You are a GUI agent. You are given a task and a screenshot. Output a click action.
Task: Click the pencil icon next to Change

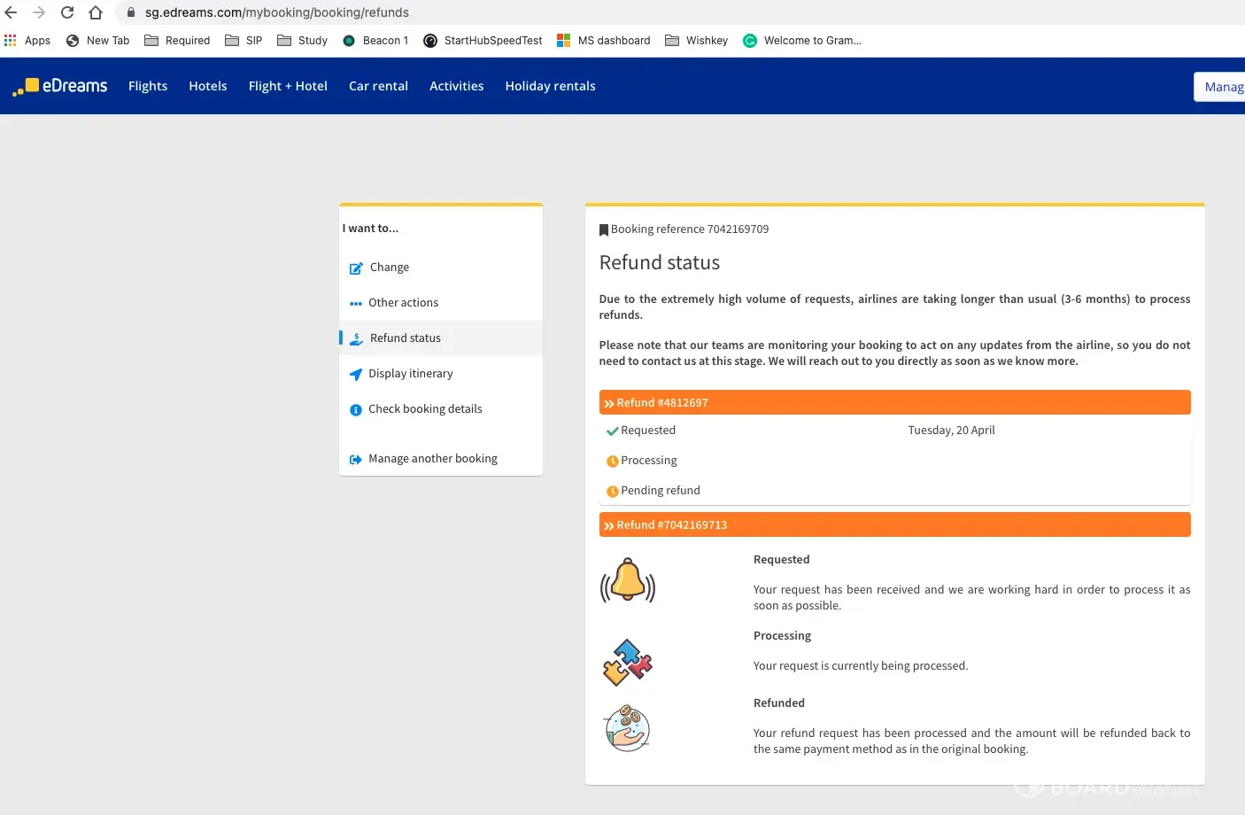pos(356,268)
